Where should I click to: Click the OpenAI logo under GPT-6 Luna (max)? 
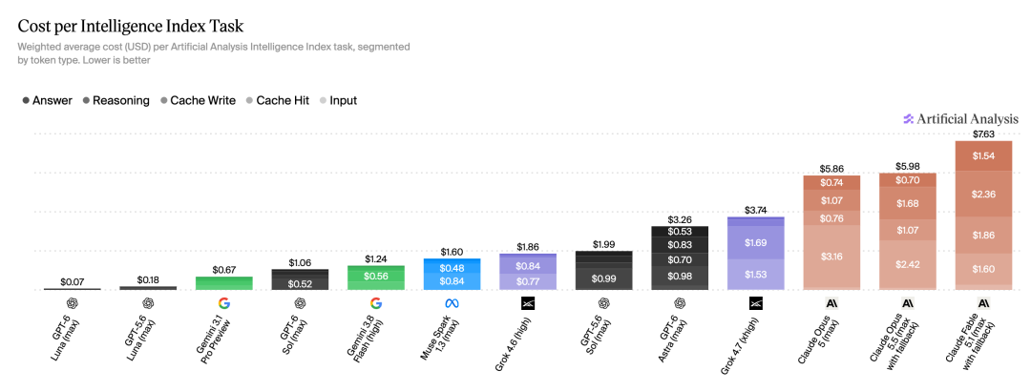(x=73, y=303)
